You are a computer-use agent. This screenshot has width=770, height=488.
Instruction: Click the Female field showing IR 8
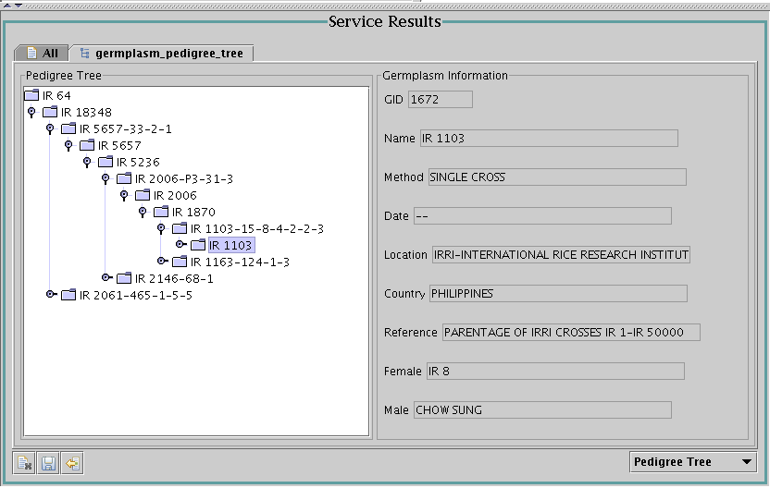[x=554, y=372]
